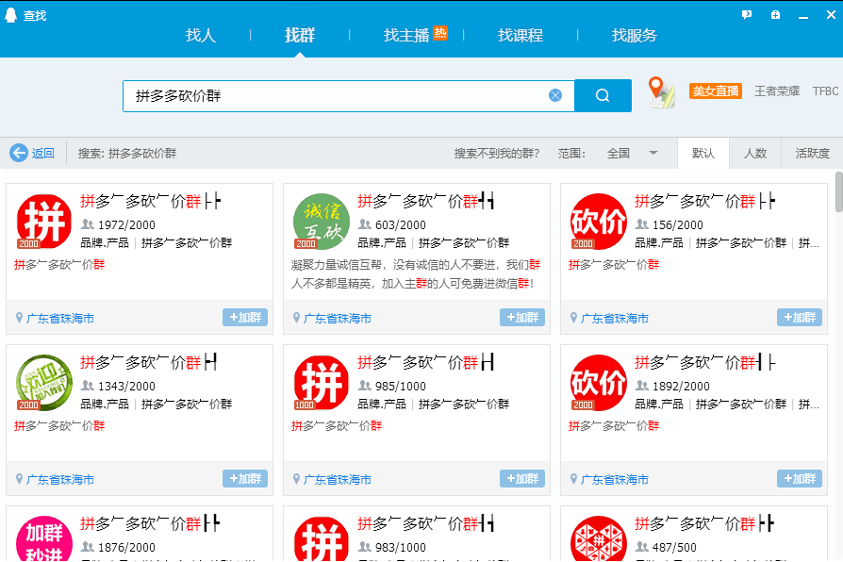Screen dimensions: 843x562
Task: Clear the search text with the X icon
Action: point(555,96)
